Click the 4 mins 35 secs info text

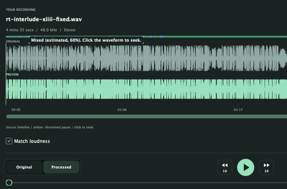click(x=20, y=30)
